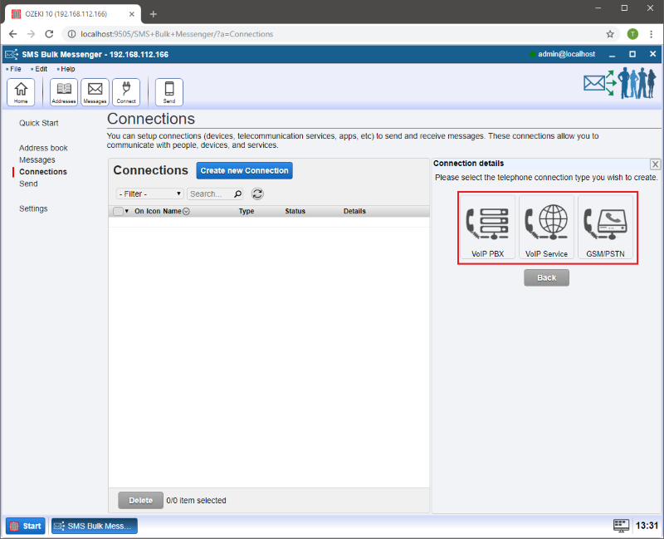The image size is (664, 539).
Task: Open the Start menu in taskbar
Action: point(26,526)
